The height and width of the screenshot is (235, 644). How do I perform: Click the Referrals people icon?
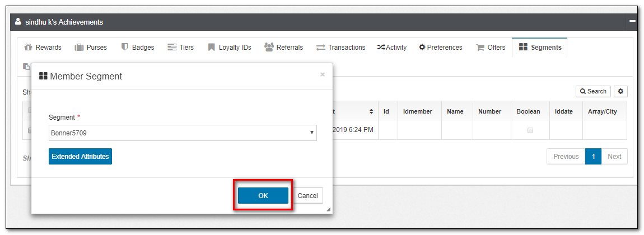point(269,48)
